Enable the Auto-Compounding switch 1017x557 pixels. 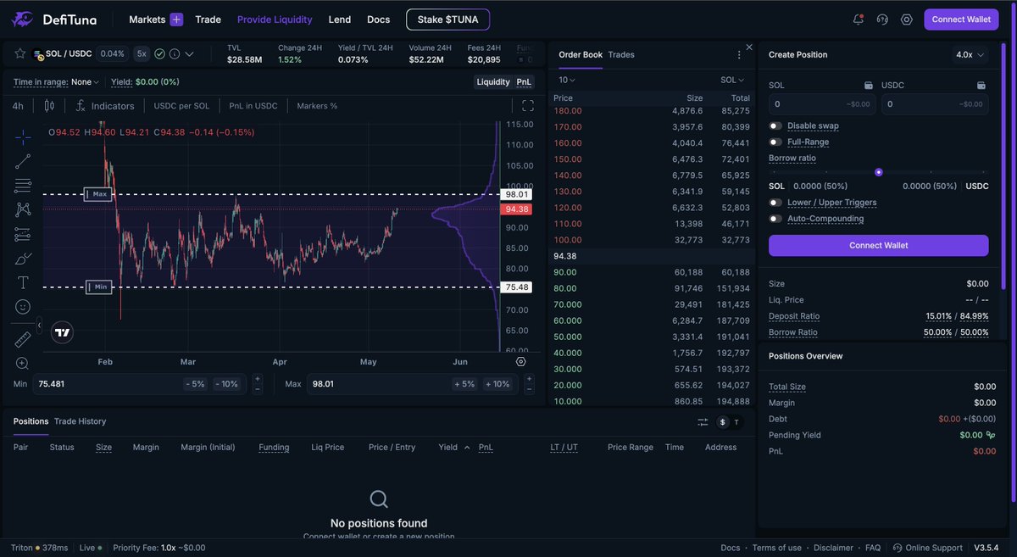pos(775,219)
